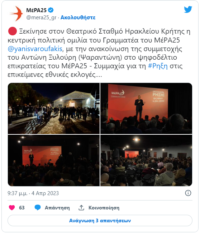Click the blue verified badge

51,10
